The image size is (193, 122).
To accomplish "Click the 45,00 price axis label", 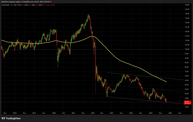I will coord(187,98).
